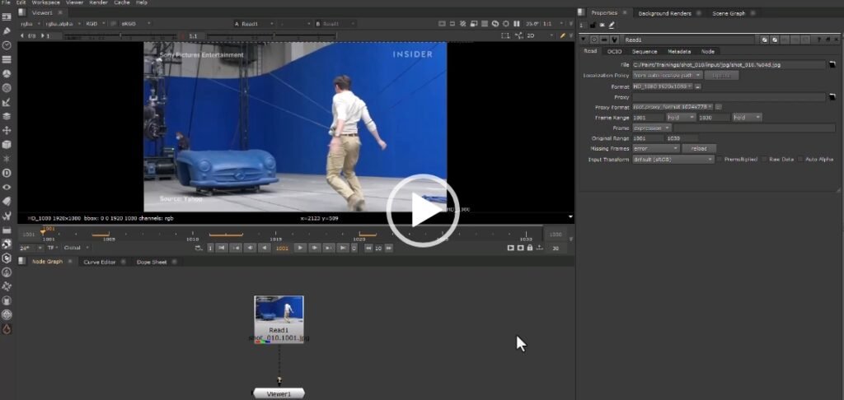Toggle the Premultiplied checkbox
Screen dimensions: 844x400
[720, 160]
